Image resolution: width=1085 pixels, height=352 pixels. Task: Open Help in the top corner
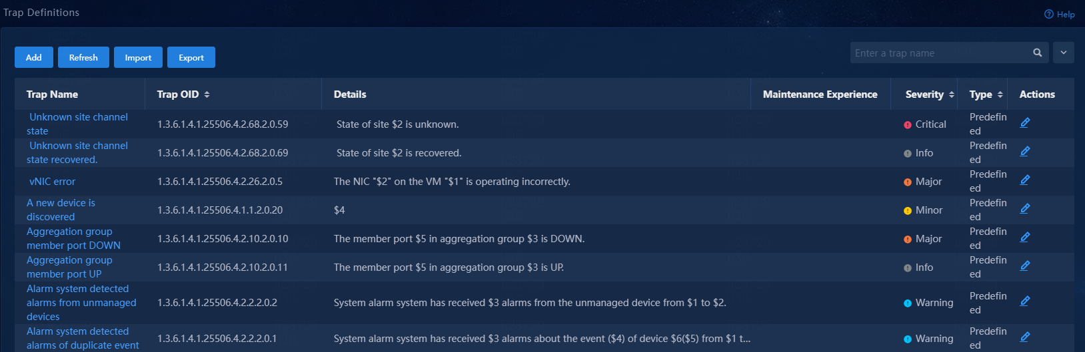[x=1059, y=14]
